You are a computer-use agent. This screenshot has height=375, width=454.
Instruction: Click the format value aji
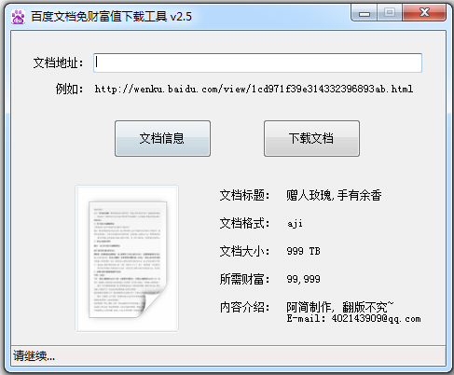click(295, 223)
